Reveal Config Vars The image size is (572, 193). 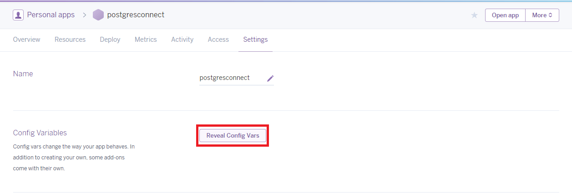point(233,135)
